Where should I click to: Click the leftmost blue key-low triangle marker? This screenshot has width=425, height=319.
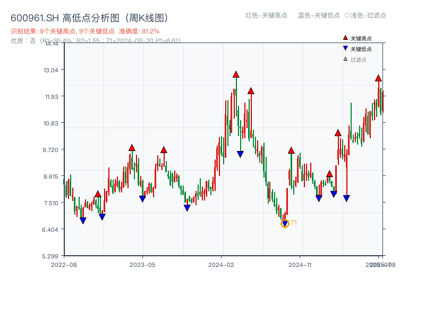click(x=83, y=220)
